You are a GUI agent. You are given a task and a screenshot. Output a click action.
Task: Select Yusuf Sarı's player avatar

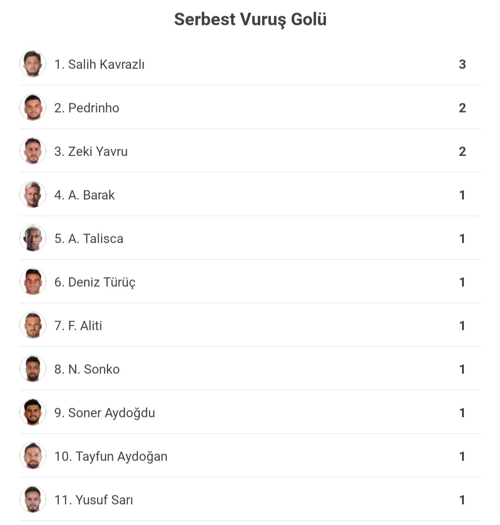[33, 499]
